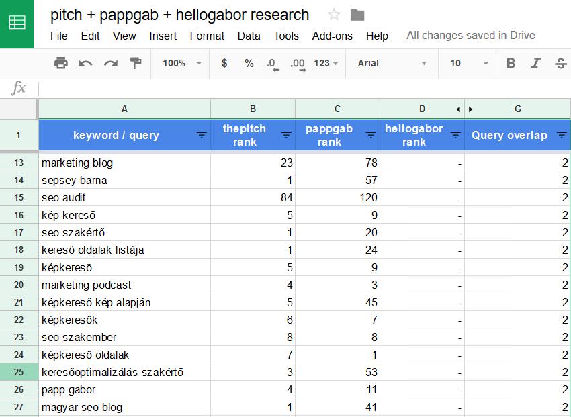Image resolution: width=571 pixels, height=417 pixels.
Task: Select cell 'képkereső oldalak'
Action: click(124, 355)
